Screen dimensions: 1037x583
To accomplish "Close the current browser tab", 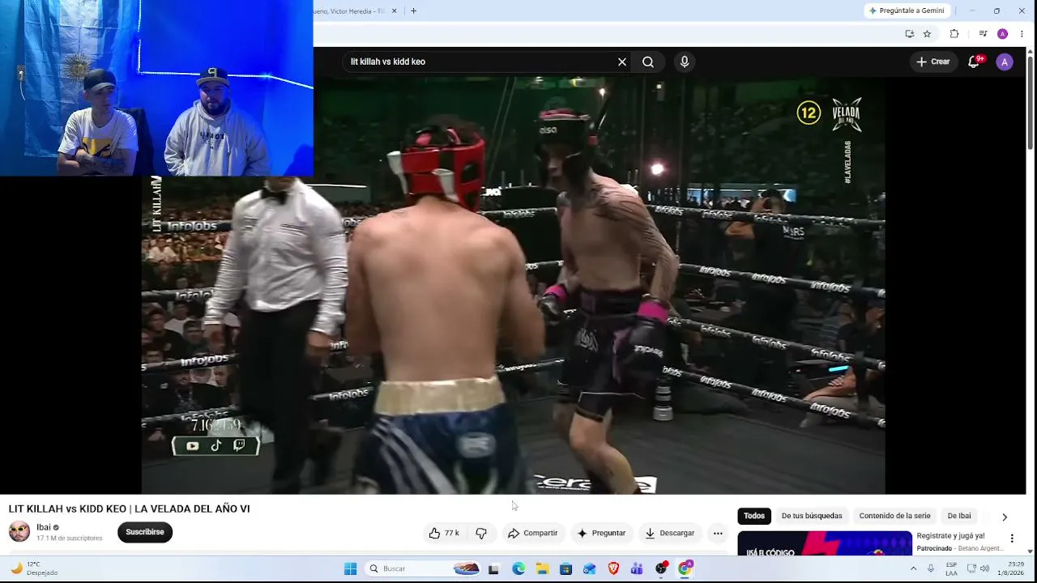I will pyautogui.click(x=395, y=11).
